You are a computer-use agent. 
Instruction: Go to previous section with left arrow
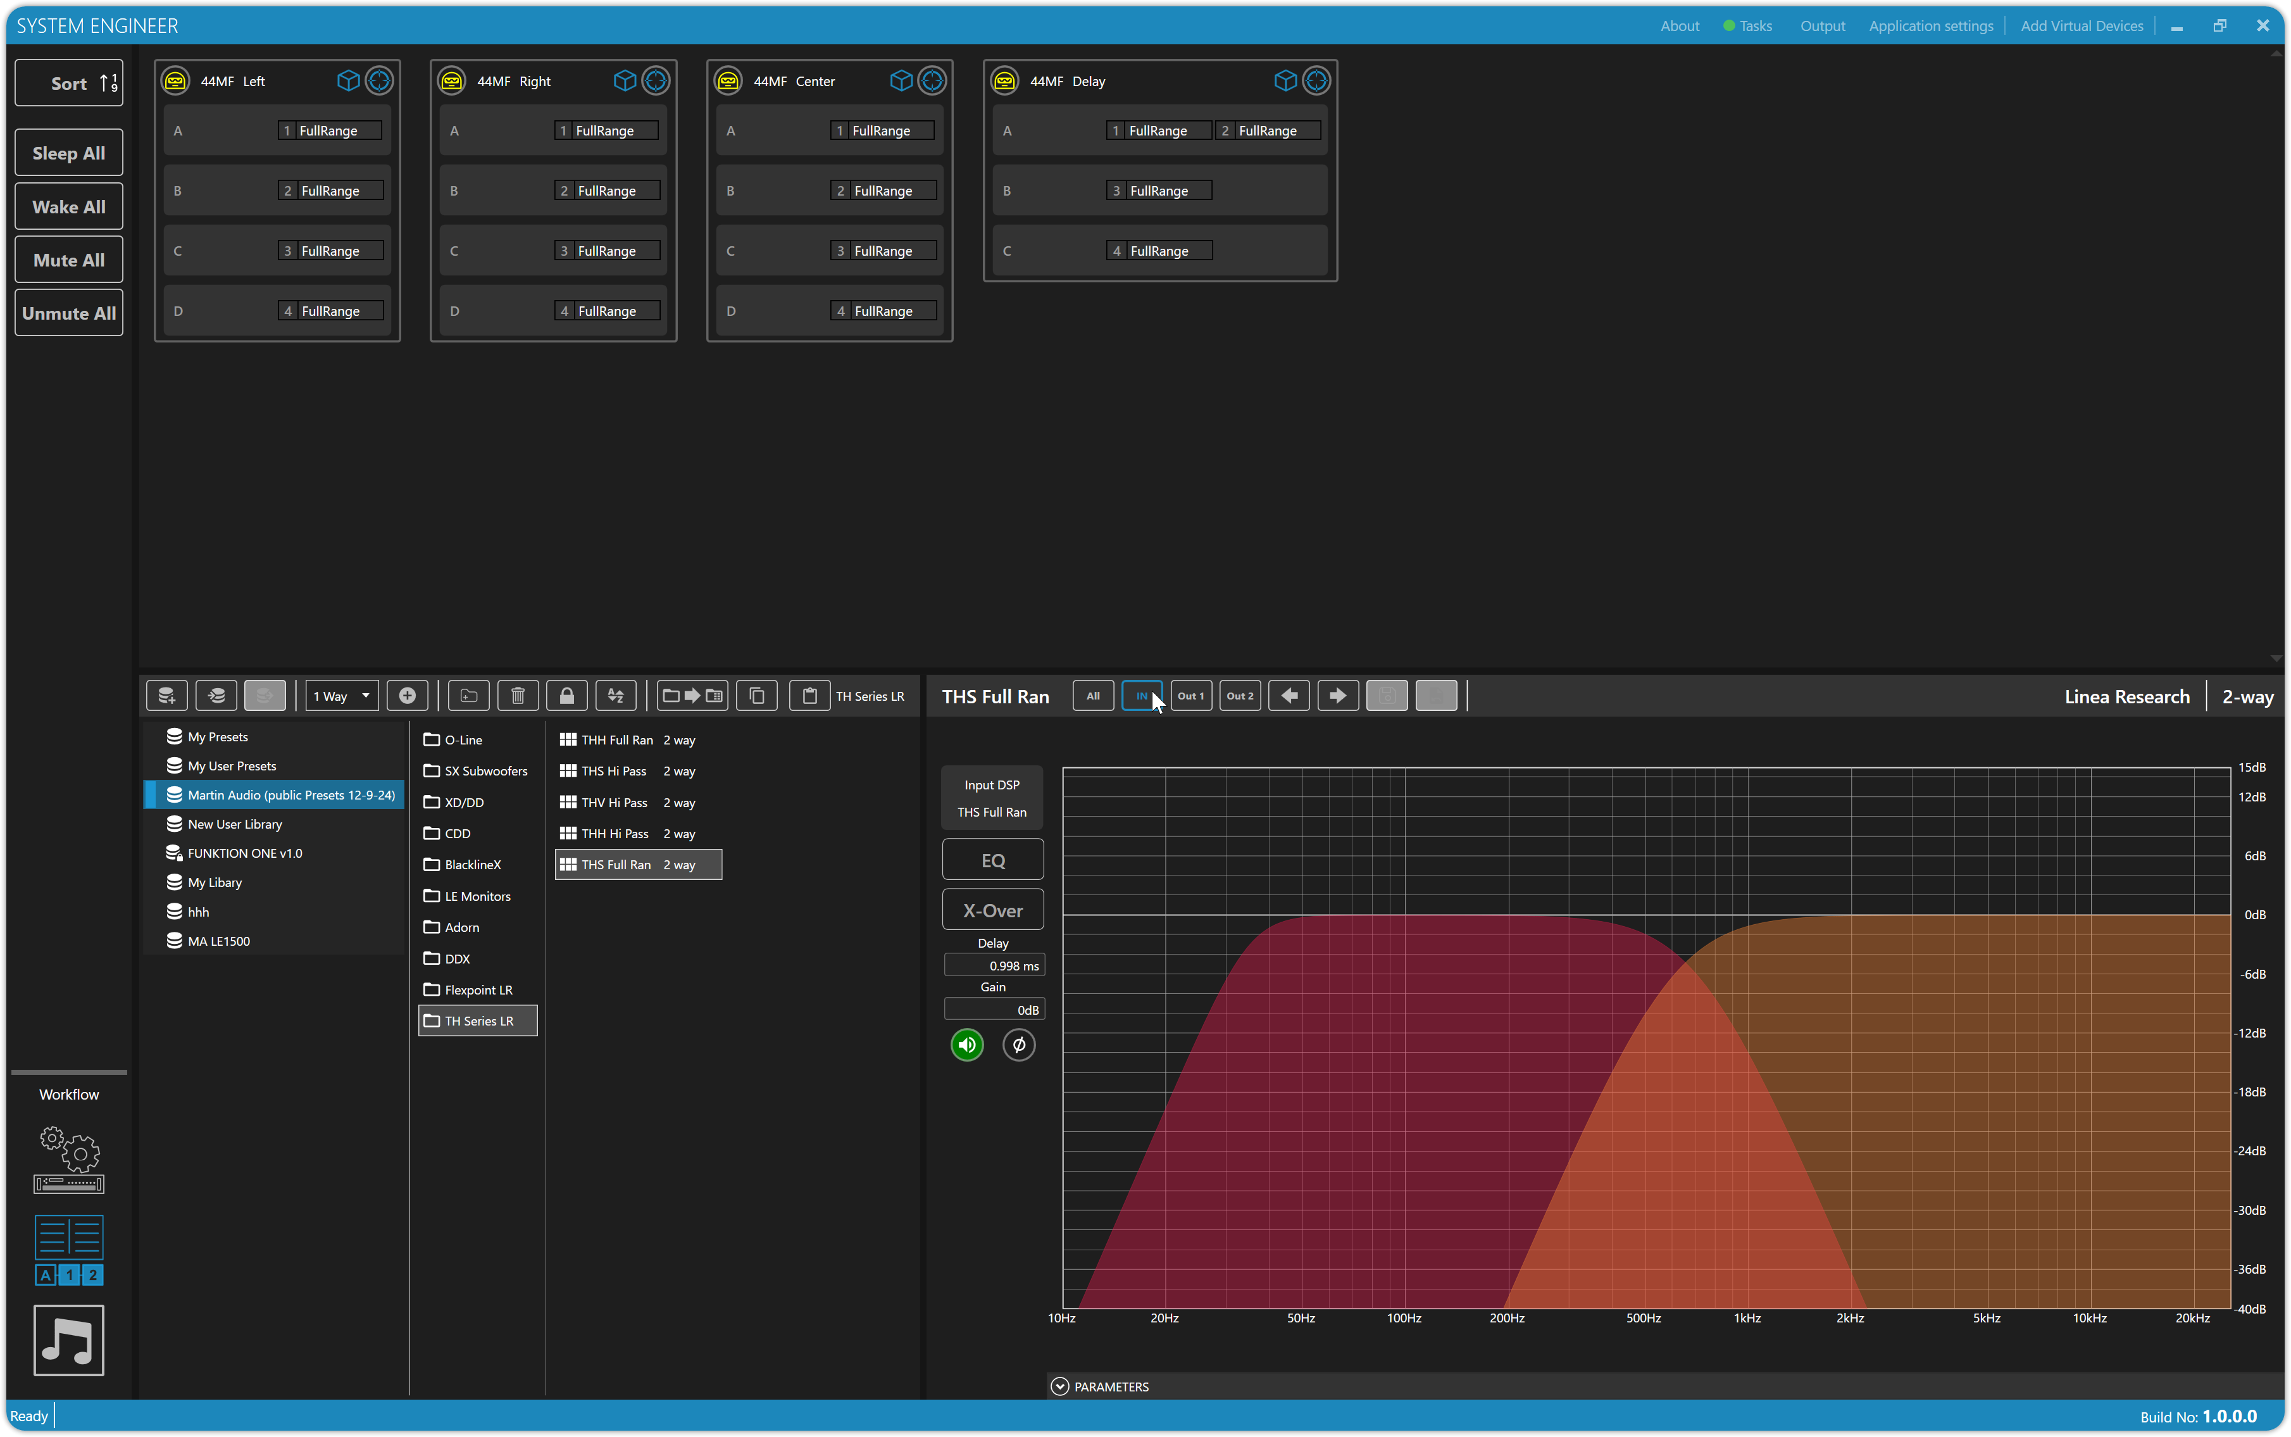[1289, 696]
